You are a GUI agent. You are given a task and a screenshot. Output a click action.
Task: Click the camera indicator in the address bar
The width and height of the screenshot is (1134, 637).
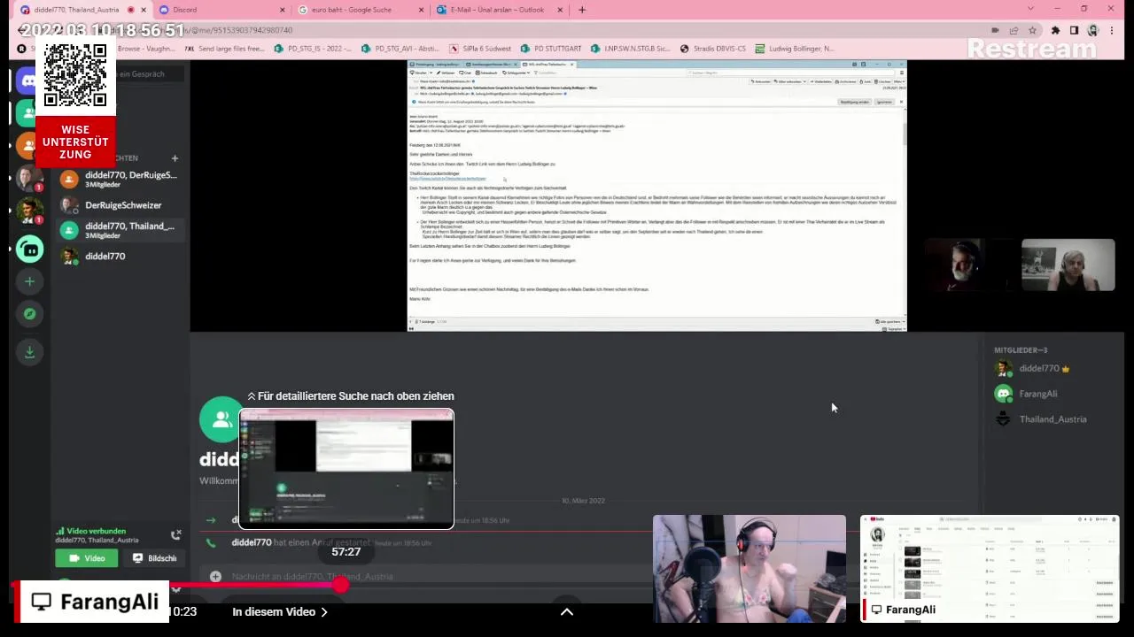995,30
